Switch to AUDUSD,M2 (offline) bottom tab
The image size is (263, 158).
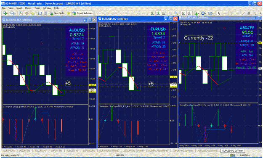207,150
